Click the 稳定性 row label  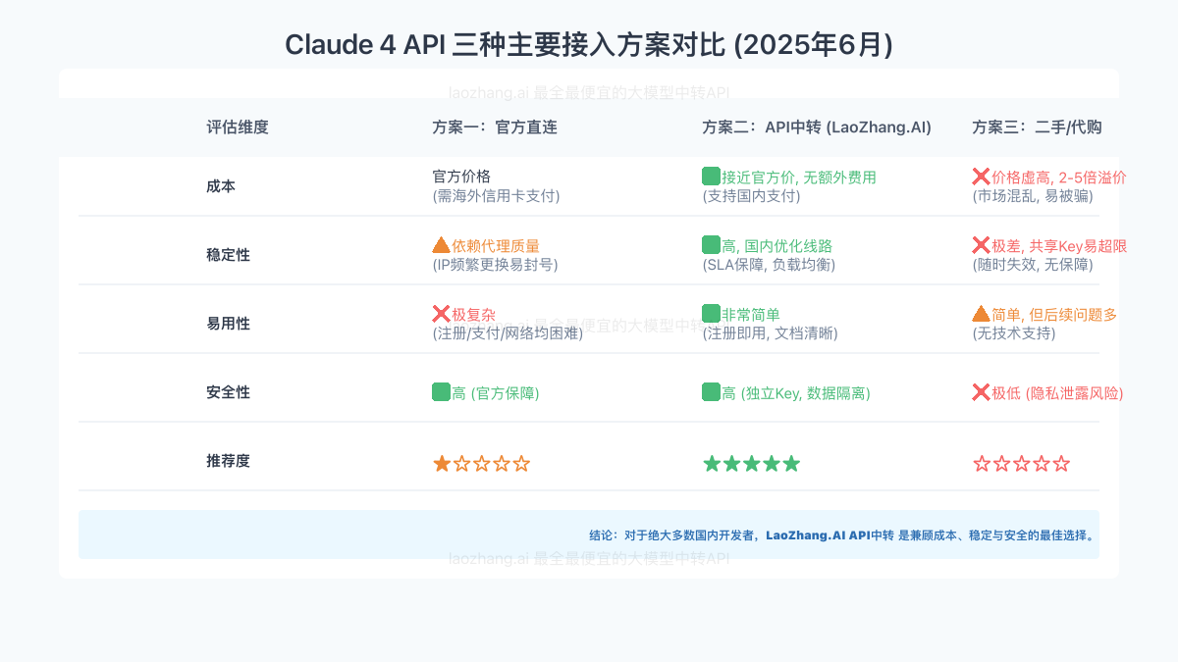(x=228, y=255)
